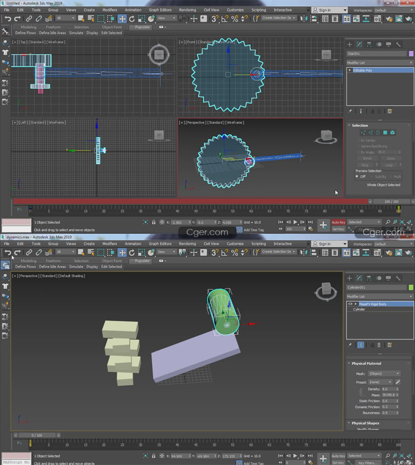Click Go to End in dynamics.max playback controls
This screenshot has width=415, height=465.
click(310, 456)
